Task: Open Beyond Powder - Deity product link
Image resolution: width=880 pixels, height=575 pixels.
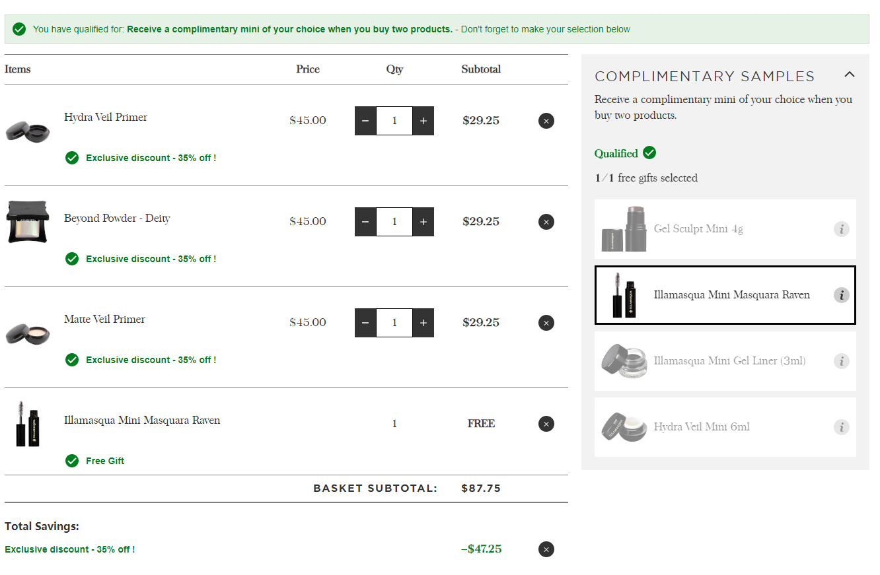Action: tap(117, 219)
